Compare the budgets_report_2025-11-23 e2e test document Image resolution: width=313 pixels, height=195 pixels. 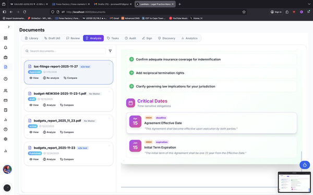(x=67, y=160)
